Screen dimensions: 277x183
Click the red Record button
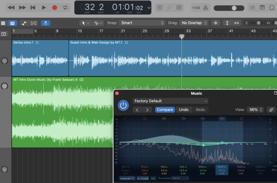[x=54, y=7]
